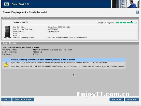
Task: Click the 100000 MB boot partition size value
Action: tap(38, 52)
